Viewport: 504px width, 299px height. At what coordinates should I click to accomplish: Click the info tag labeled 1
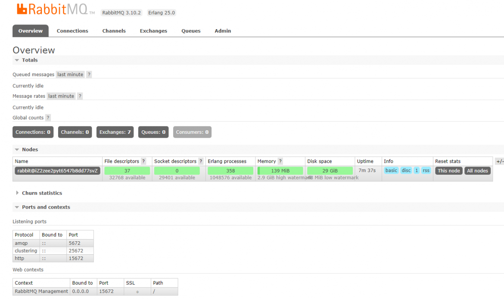[417, 170]
